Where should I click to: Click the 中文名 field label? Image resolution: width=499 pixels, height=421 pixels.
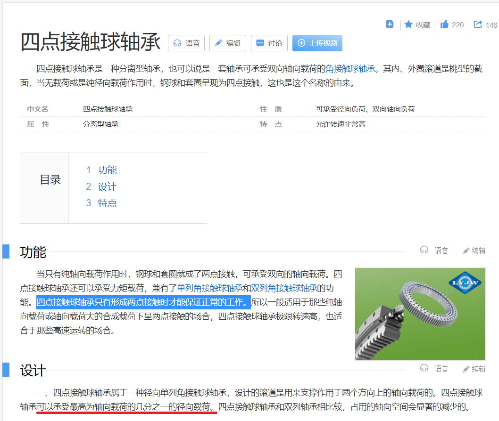[38, 109]
